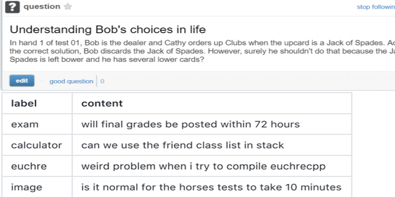Image resolution: width=395 pixels, height=197 pixels.
Task: Click the good question count of 0
Action: click(102, 81)
